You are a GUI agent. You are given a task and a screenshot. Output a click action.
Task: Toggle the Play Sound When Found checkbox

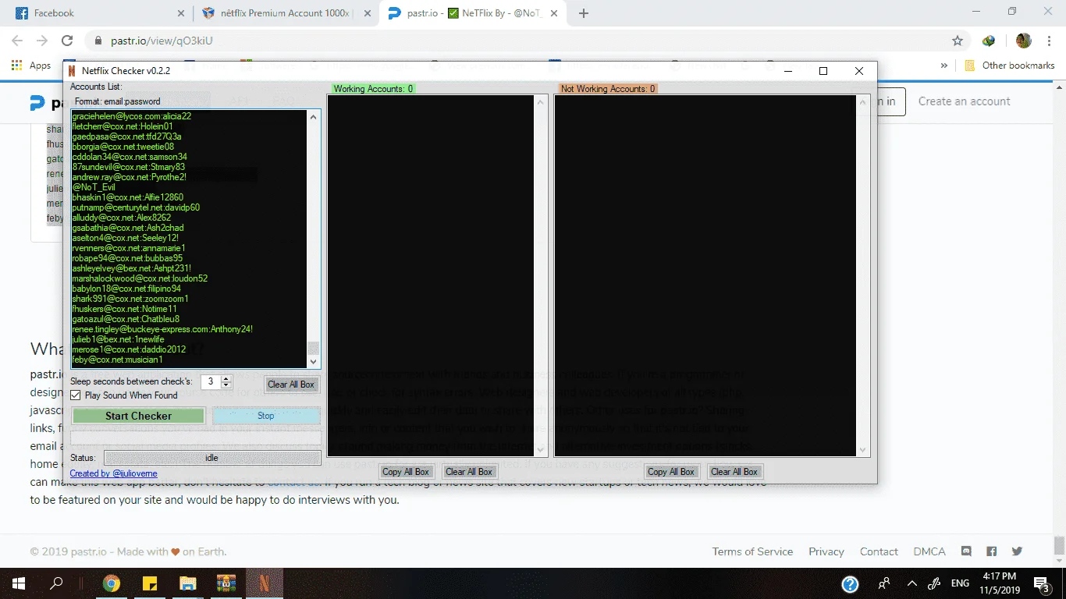point(76,395)
